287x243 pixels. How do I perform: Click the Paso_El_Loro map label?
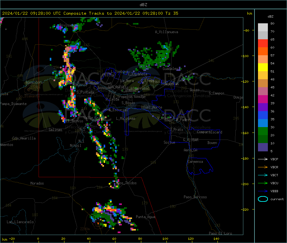[220, 233]
